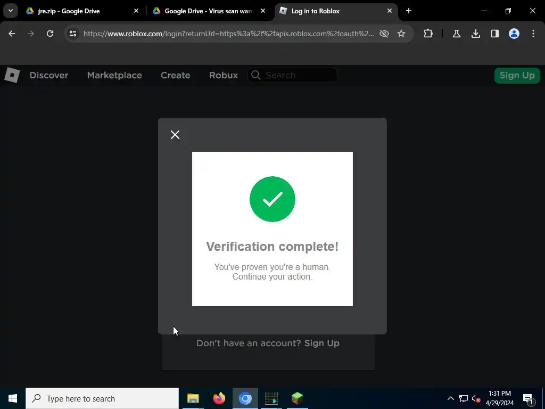Viewport: 545px width, 409px height.
Task: Click the green verification checkmark
Action: (x=272, y=199)
